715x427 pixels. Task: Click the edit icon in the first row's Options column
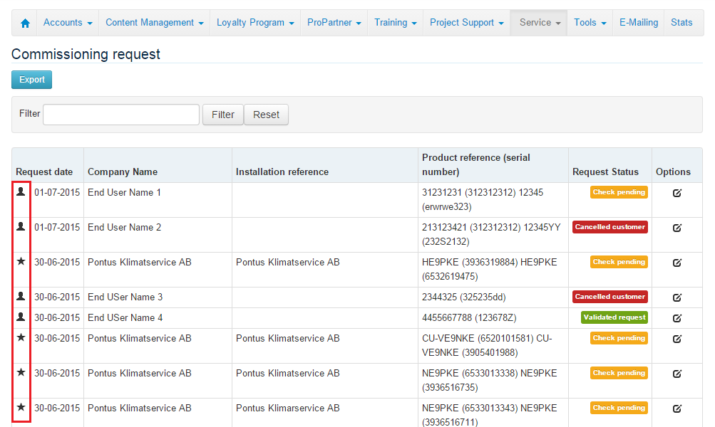[x=677, y=193]
